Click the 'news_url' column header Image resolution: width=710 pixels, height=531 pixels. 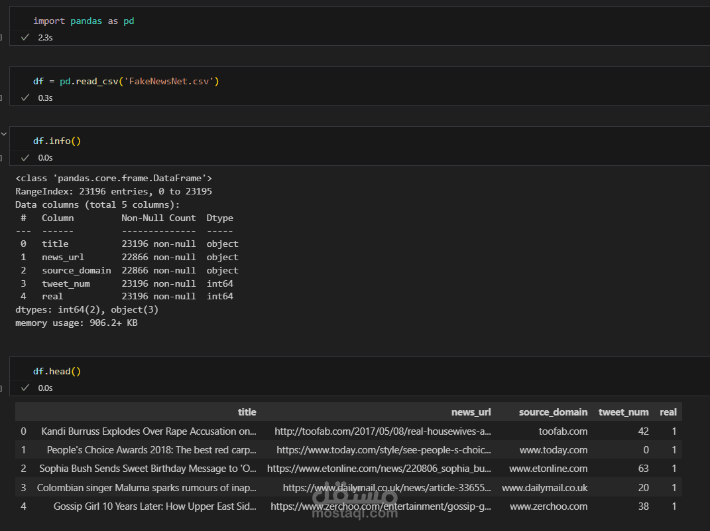pos(471,412)
